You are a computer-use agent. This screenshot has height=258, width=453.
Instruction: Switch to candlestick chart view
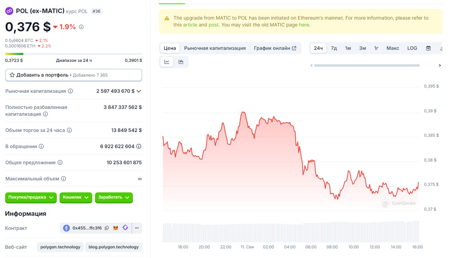[x=181, y=62]
